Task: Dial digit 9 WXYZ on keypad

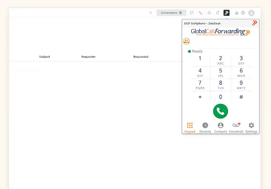Action: 241,85
